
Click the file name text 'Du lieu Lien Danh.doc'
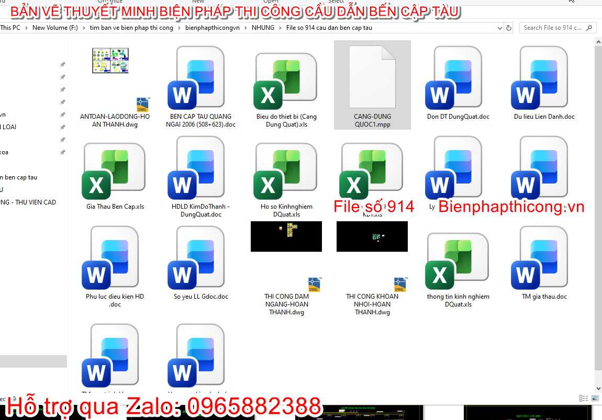point(544,117)
